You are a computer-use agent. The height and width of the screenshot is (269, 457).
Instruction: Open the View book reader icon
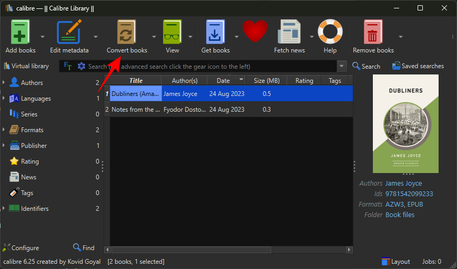coord(172,33)
